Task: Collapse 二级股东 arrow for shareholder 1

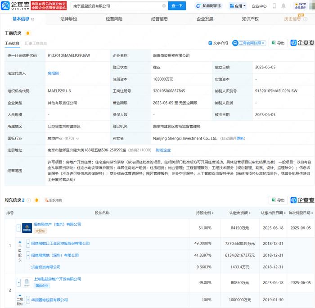Action: [x=20, y=241]
